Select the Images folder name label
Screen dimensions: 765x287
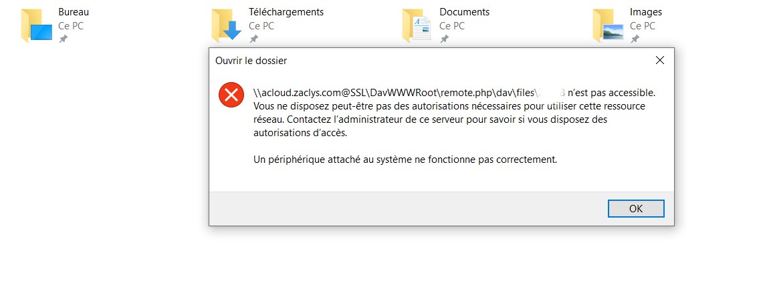click(646, 12)
